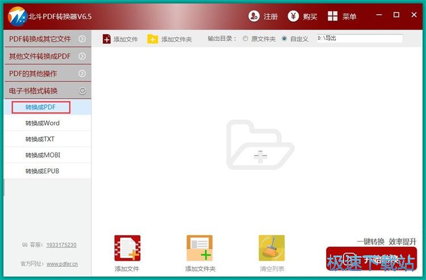Select 转换成MOBI in sidebar
The image size is (426, 280).
[48, 155]
